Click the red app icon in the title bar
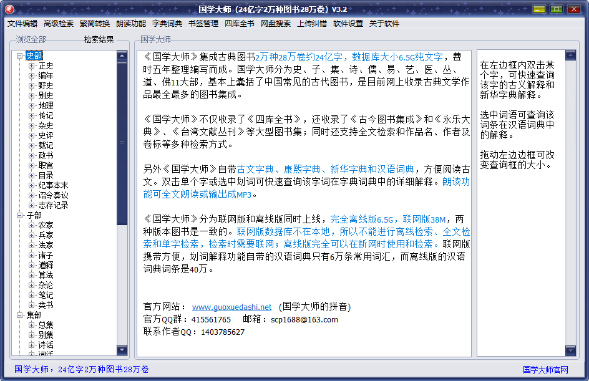Viewport: 589px width, 381px height. (x=9, y=9)
